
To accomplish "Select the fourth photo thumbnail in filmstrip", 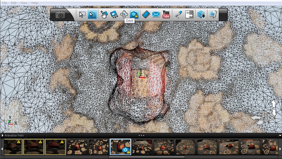I will point(77,147).
